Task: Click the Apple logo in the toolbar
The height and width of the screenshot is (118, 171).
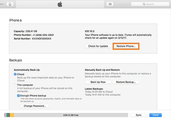Action: point(60,4)
